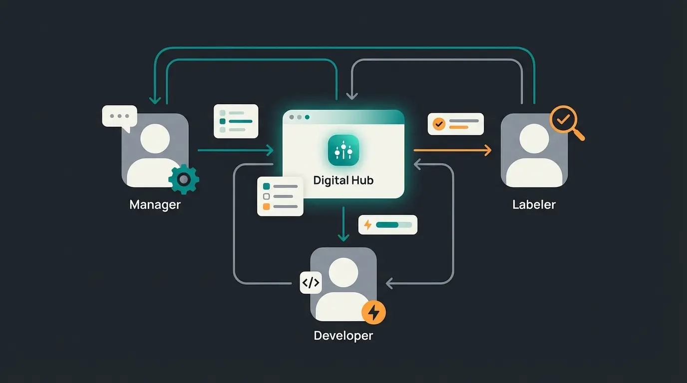The width and height of the screenshot is (687, 383).
Task: Select the speech bubble icon beside Manager
Action: point(120,116)
